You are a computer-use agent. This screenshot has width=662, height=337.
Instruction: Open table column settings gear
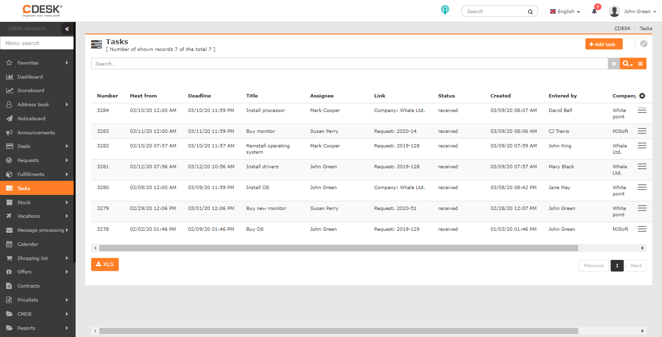tap(642, 96)
